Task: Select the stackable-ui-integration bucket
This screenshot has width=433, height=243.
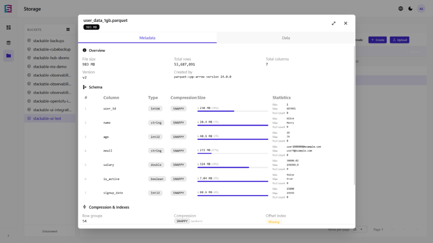Action: [x=50, y=110]
